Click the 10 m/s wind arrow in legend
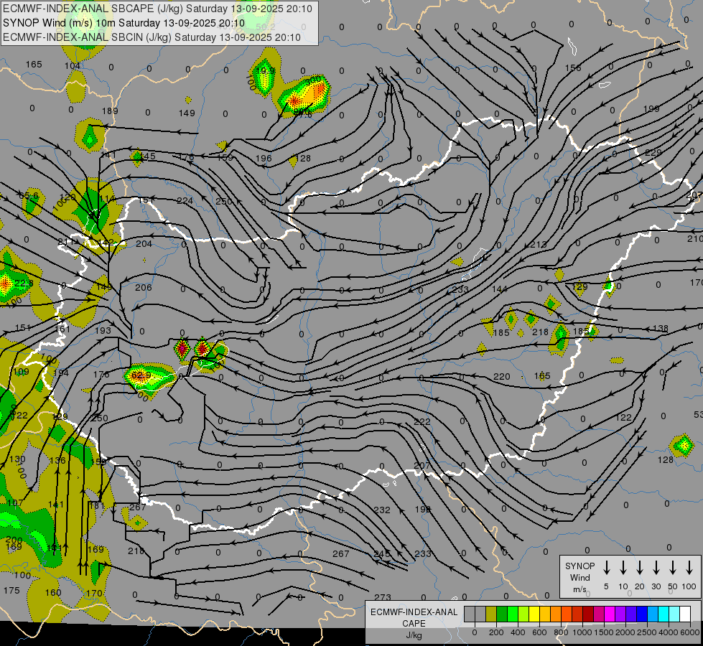This screenshot has height=646, width=703. (623, 568)
